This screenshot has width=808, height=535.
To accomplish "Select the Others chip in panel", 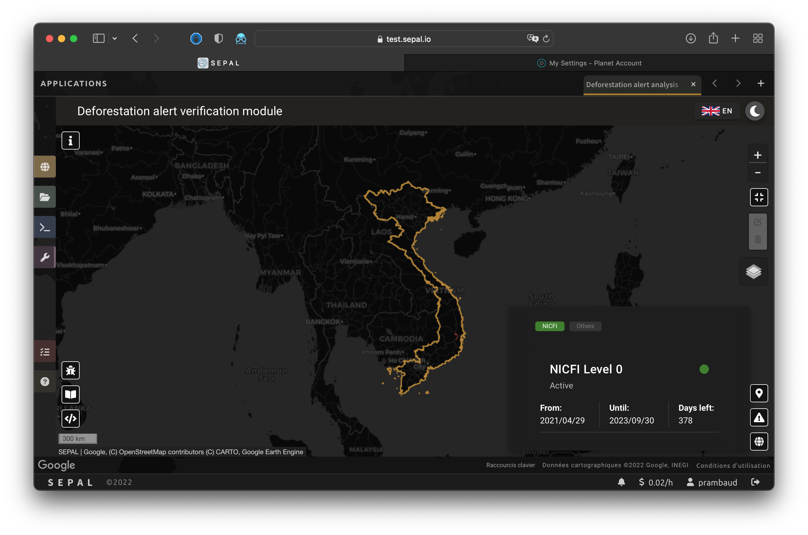I will pos(585,326).
